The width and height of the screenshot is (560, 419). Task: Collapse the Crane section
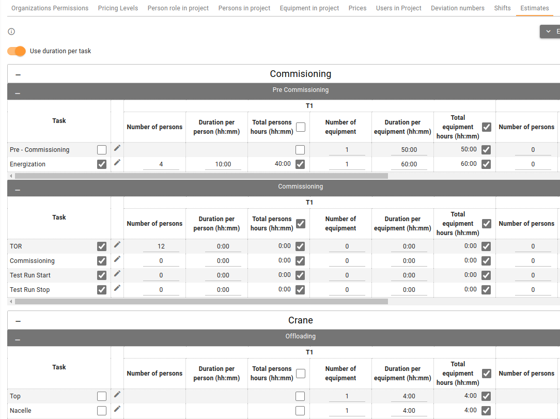click(x=18, y=321)
